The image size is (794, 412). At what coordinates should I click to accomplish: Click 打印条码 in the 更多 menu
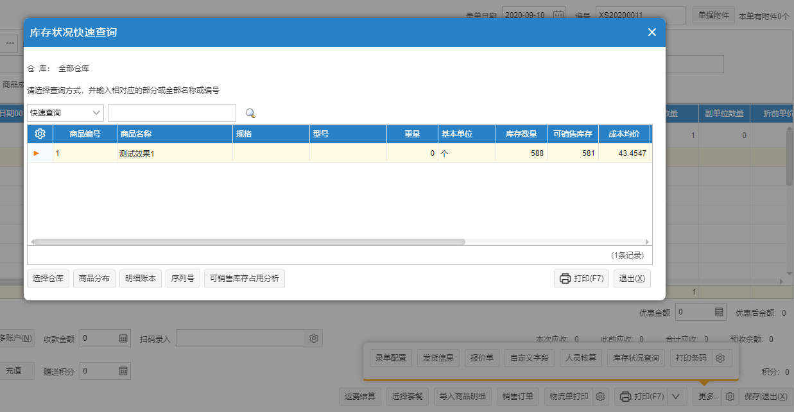tap(692, 357)
